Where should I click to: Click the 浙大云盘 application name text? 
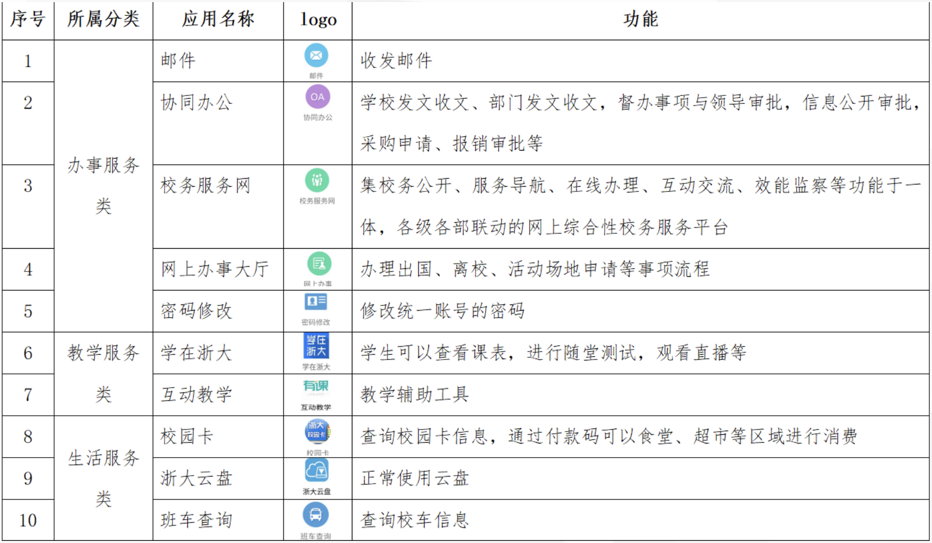(x=197, y=478)
